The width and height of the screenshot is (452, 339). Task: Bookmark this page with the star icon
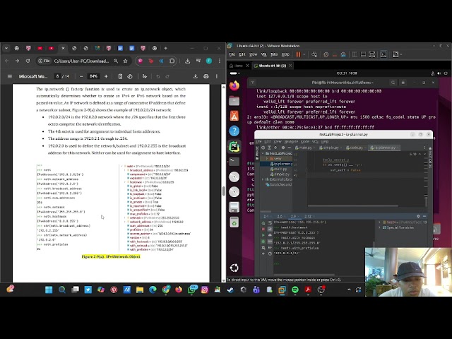point(125,61)
